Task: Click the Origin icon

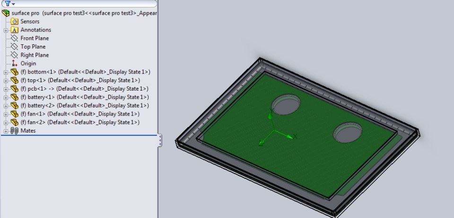Action: click(x=15, y=64)
